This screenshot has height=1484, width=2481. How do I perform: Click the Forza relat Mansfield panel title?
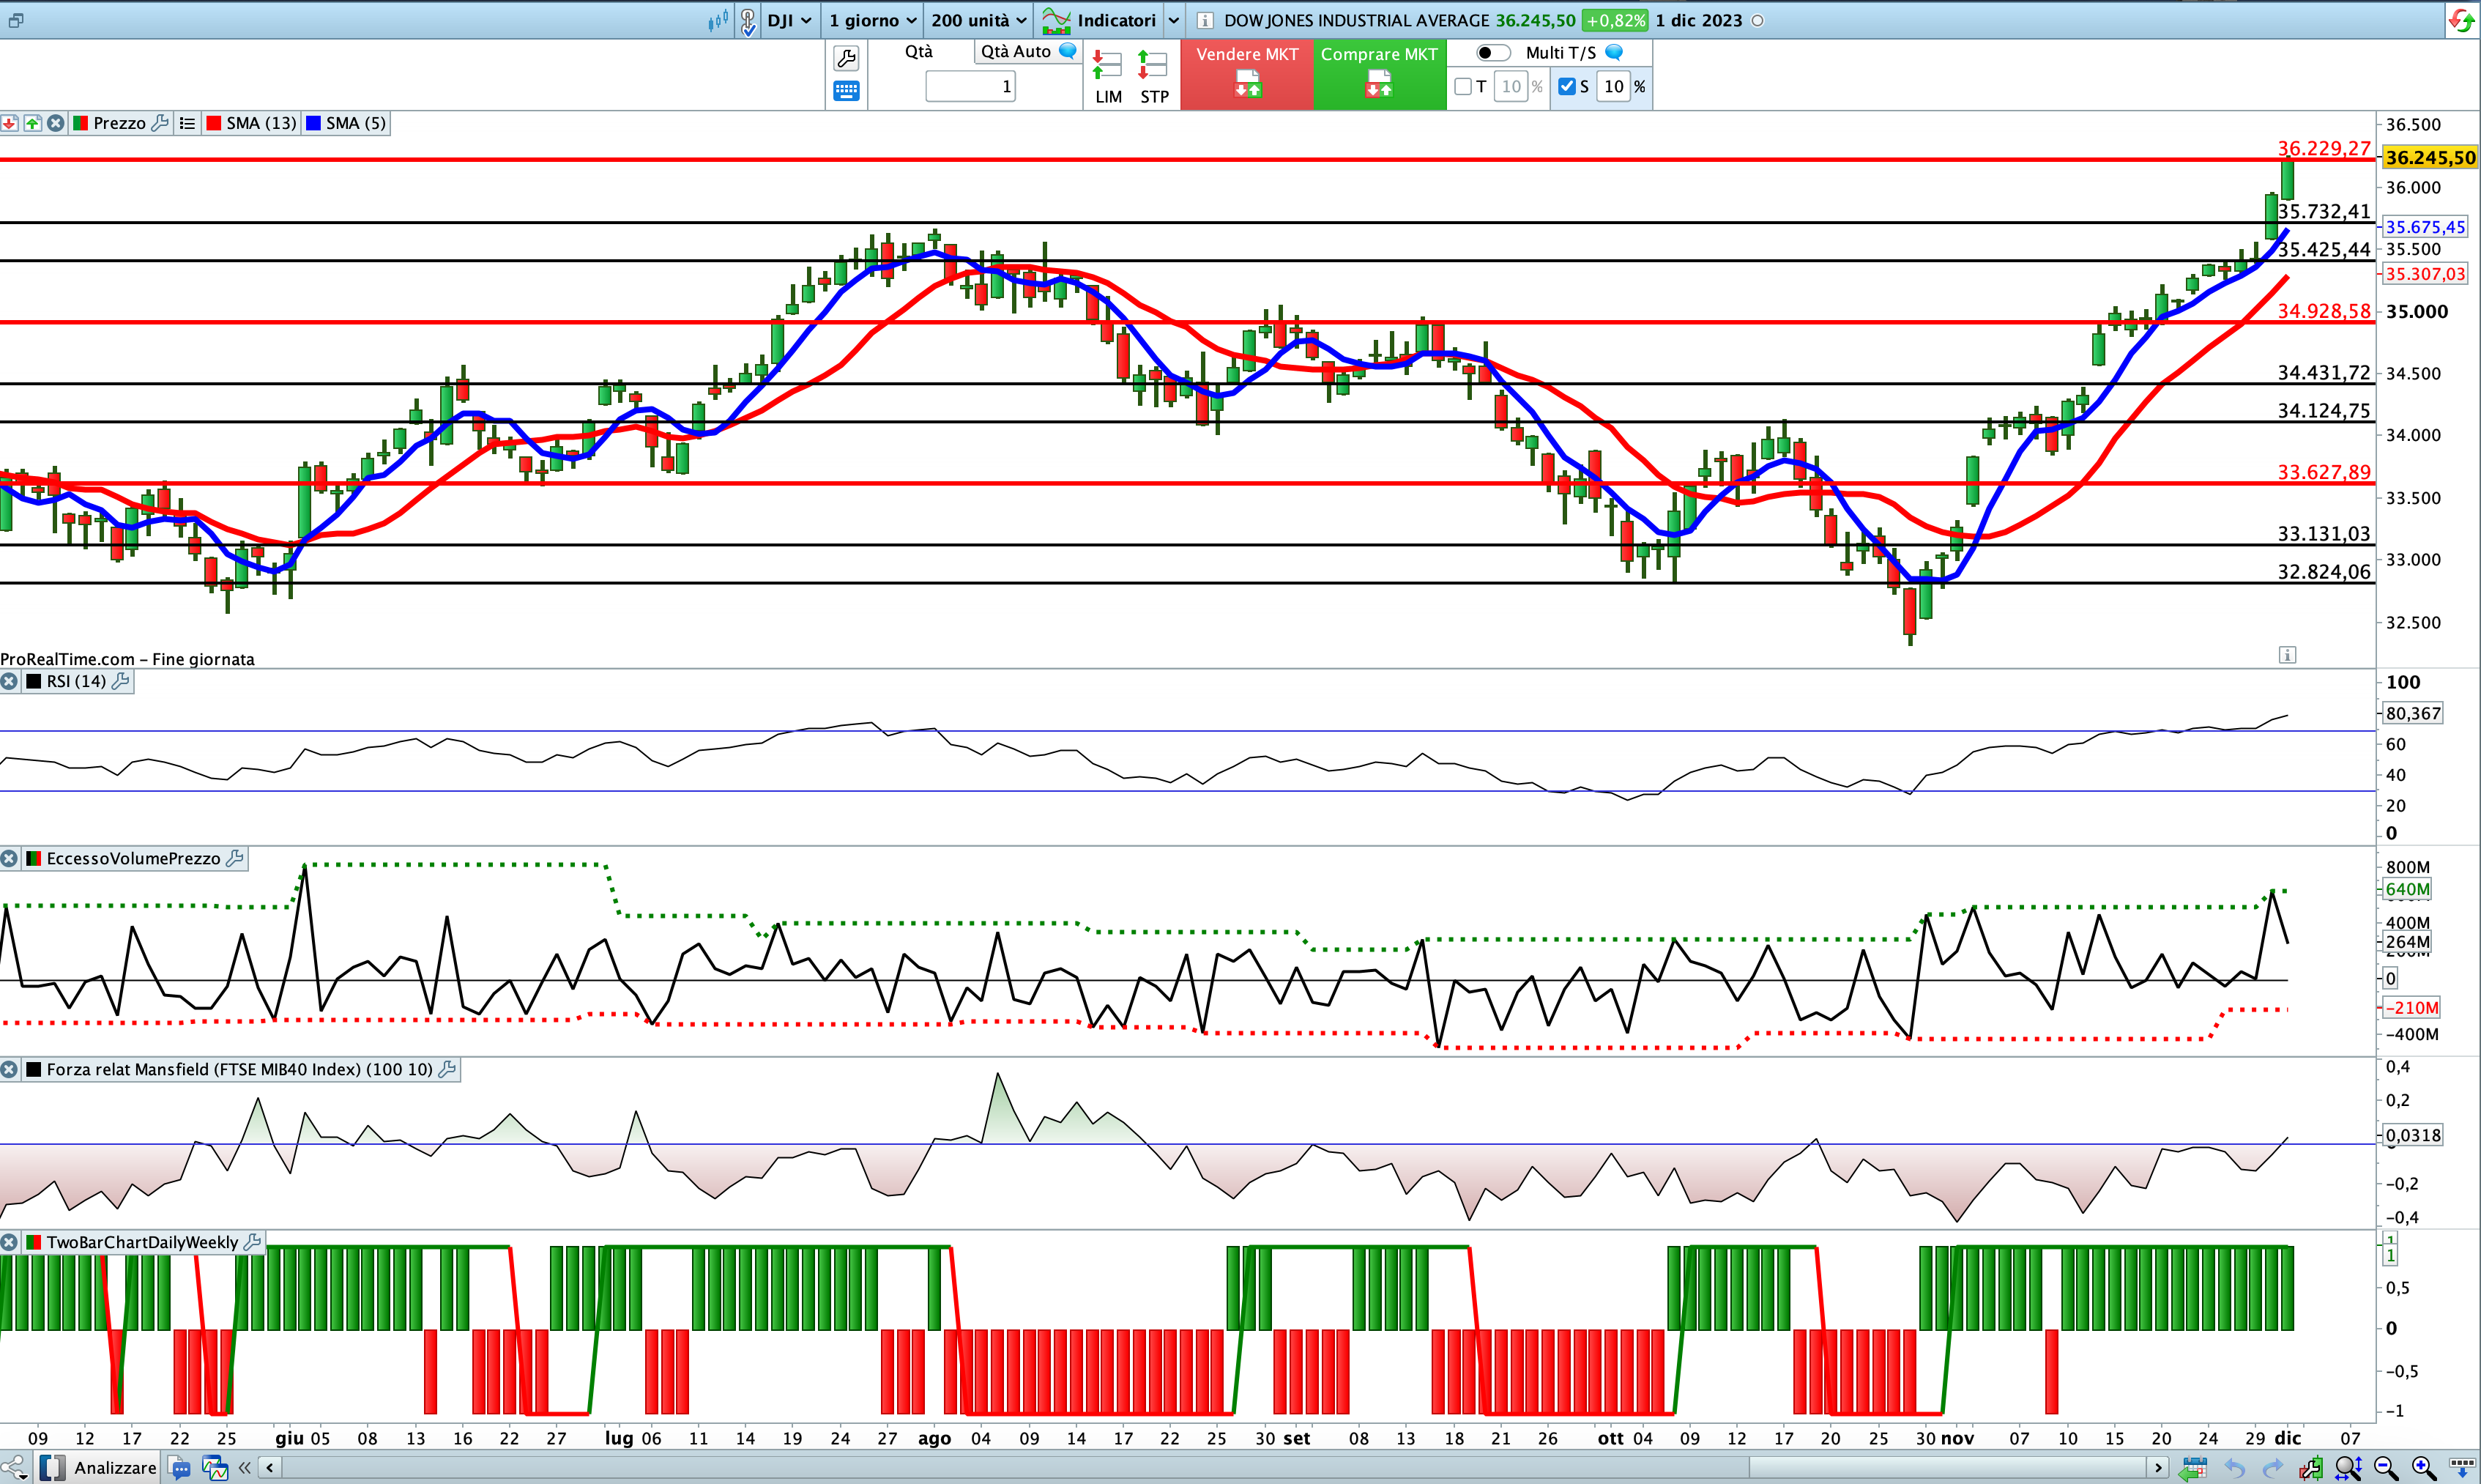(x=239, y=1069)
